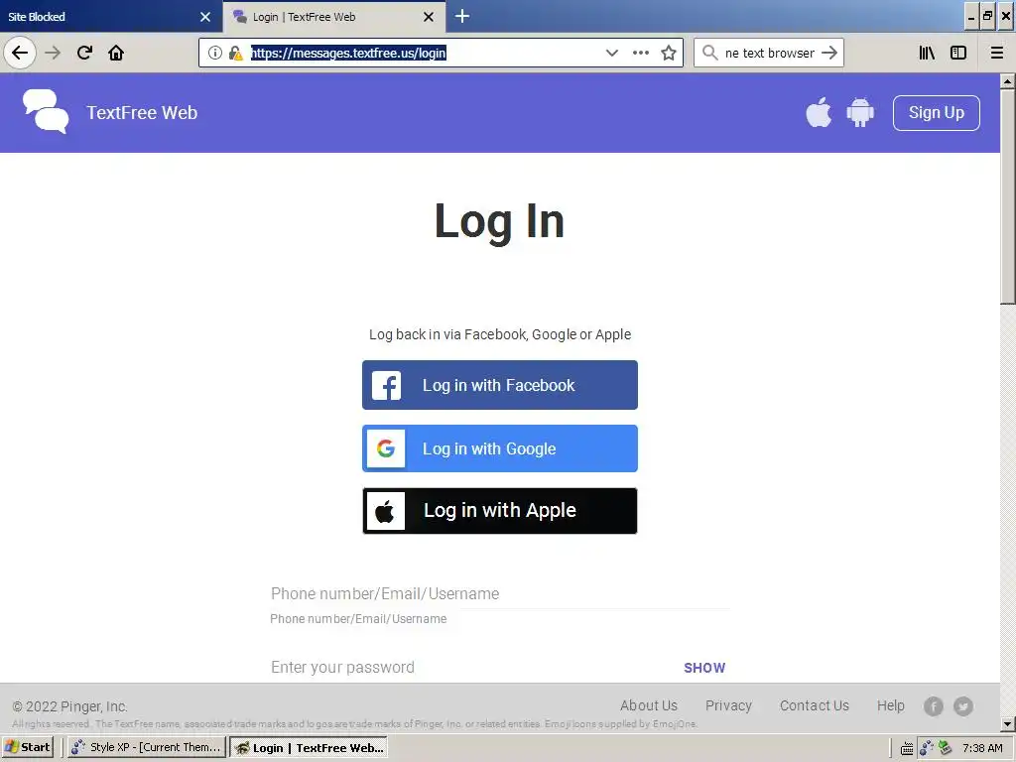Go back with the browser back arrow
This screenshot has height=762, width=1016.
[20, 53]
